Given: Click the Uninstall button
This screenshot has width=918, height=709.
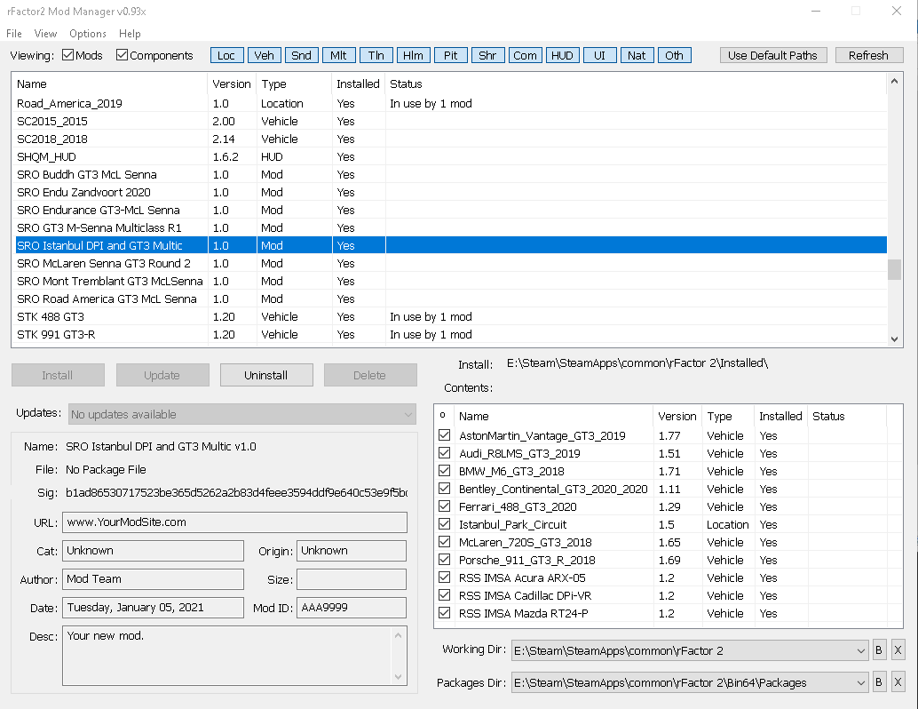Looking at the screenshot, I should tap(266, 375).
